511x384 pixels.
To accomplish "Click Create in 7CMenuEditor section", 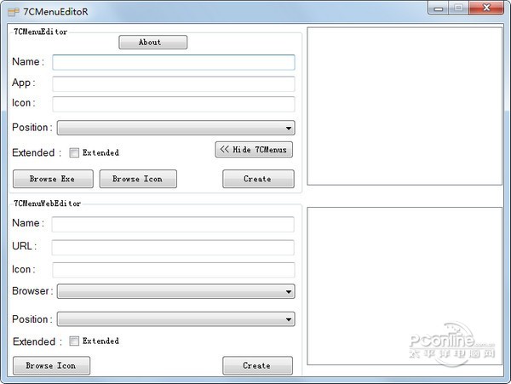I will (258, 179).
